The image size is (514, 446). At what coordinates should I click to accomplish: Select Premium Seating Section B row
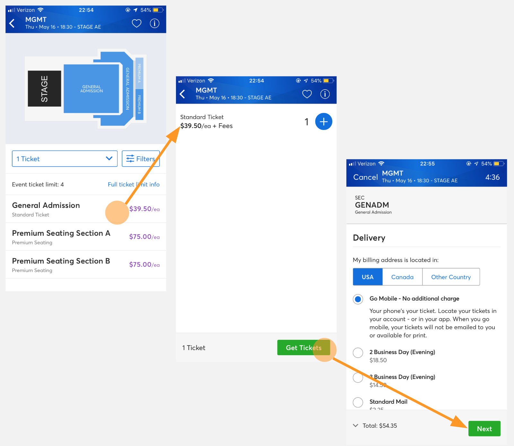[86, 265]
